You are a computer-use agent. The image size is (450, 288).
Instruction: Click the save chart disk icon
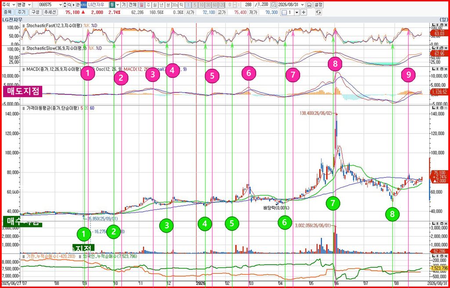309,5
